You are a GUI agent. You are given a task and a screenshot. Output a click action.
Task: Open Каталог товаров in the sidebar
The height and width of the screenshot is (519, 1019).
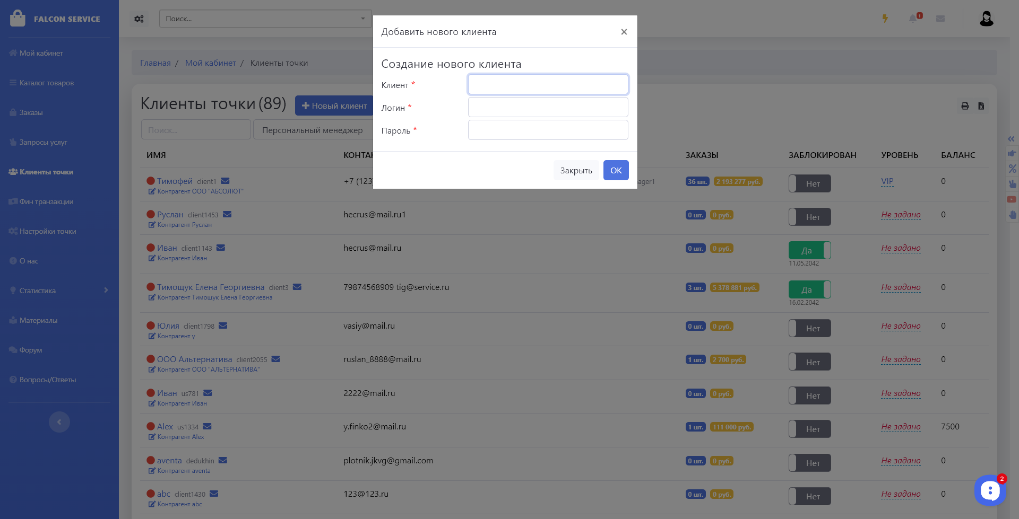(47, 83)
